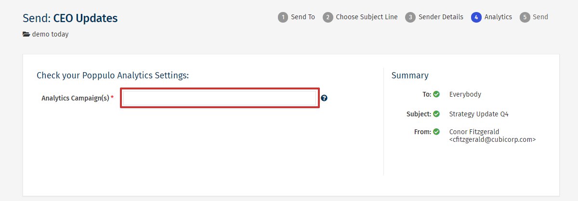The image size is (578, 201).
Task: Click the step 4 number circle
Action: pyautogui.click(x=476, y=17)
